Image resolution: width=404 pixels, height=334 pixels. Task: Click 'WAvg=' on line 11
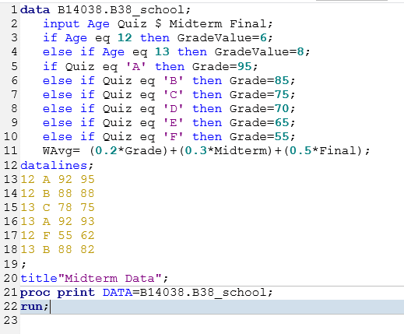click(61, 151)
